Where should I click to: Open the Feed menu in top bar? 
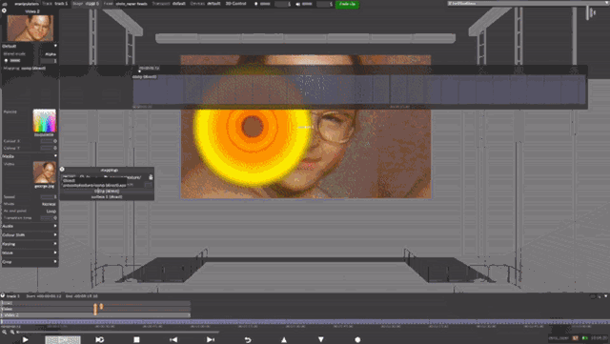125,4
